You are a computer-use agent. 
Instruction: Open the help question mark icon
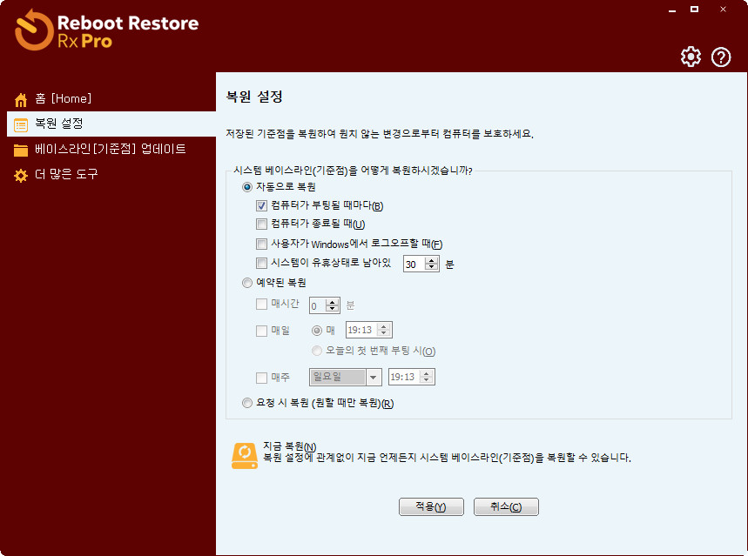click(x=721, y=57)
